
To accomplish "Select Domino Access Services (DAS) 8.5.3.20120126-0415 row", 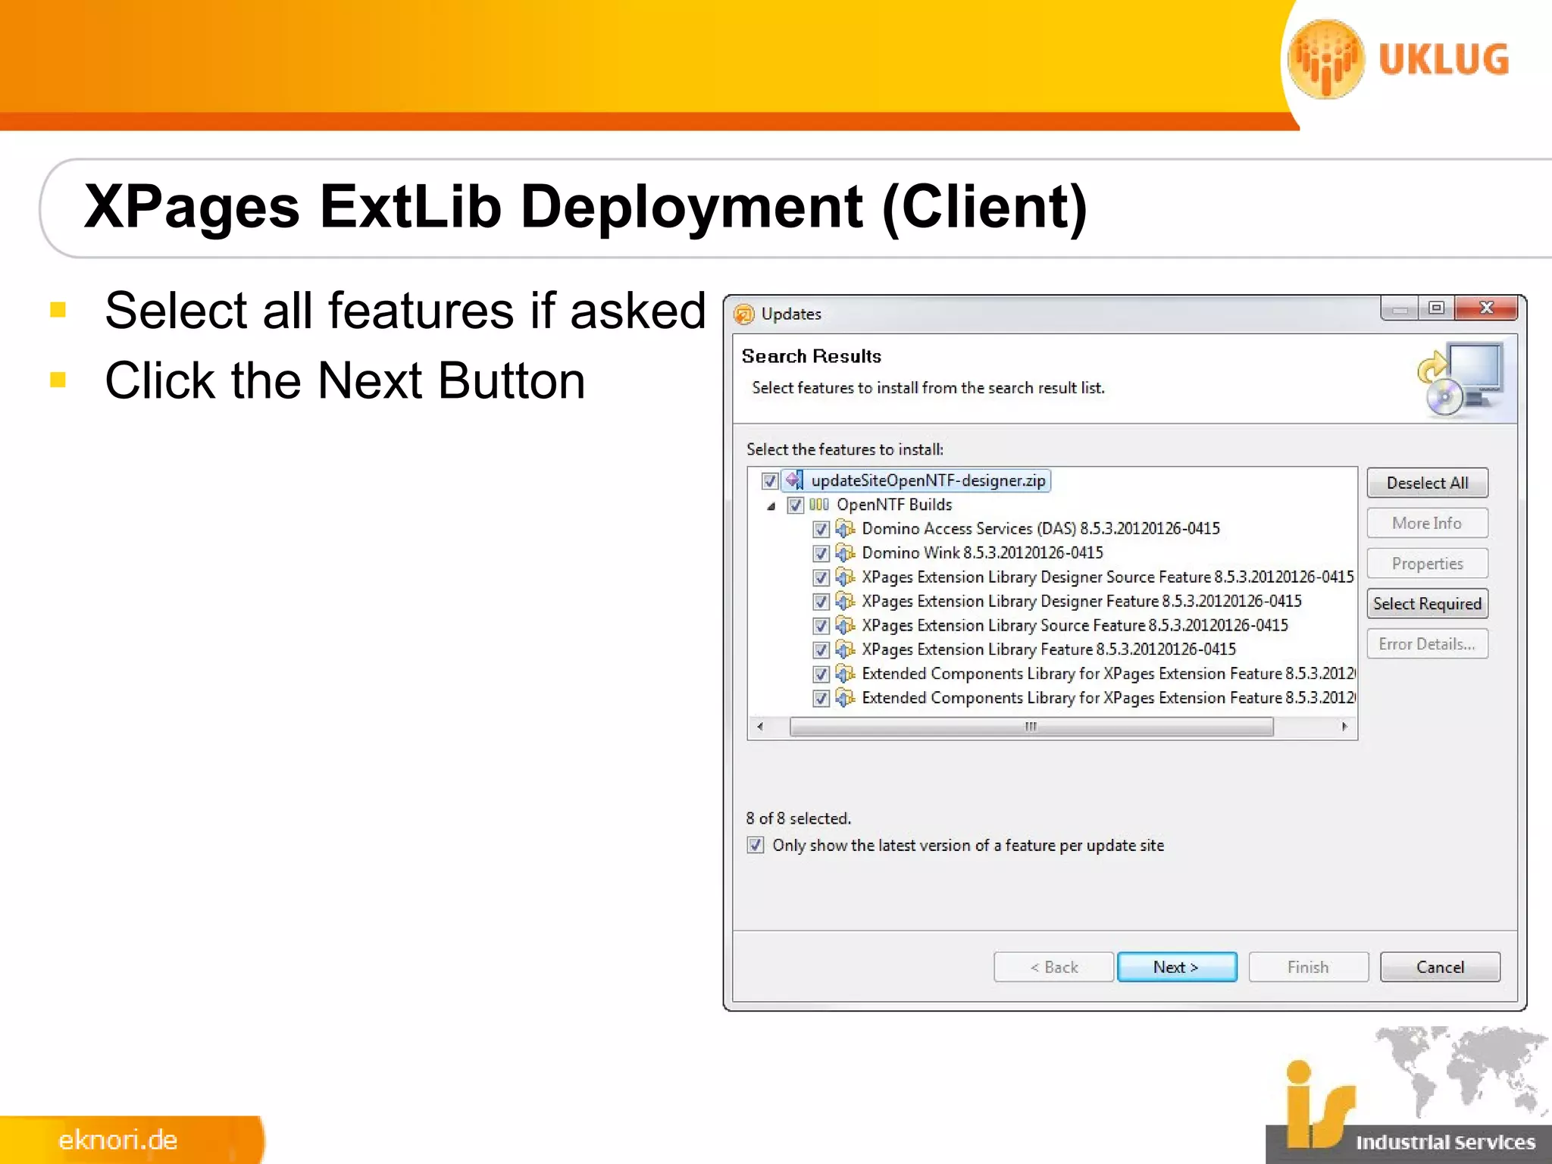I will pyautogui.click(x=1040, y=528).
